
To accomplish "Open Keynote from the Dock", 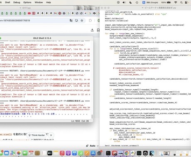I will [74, 153].
